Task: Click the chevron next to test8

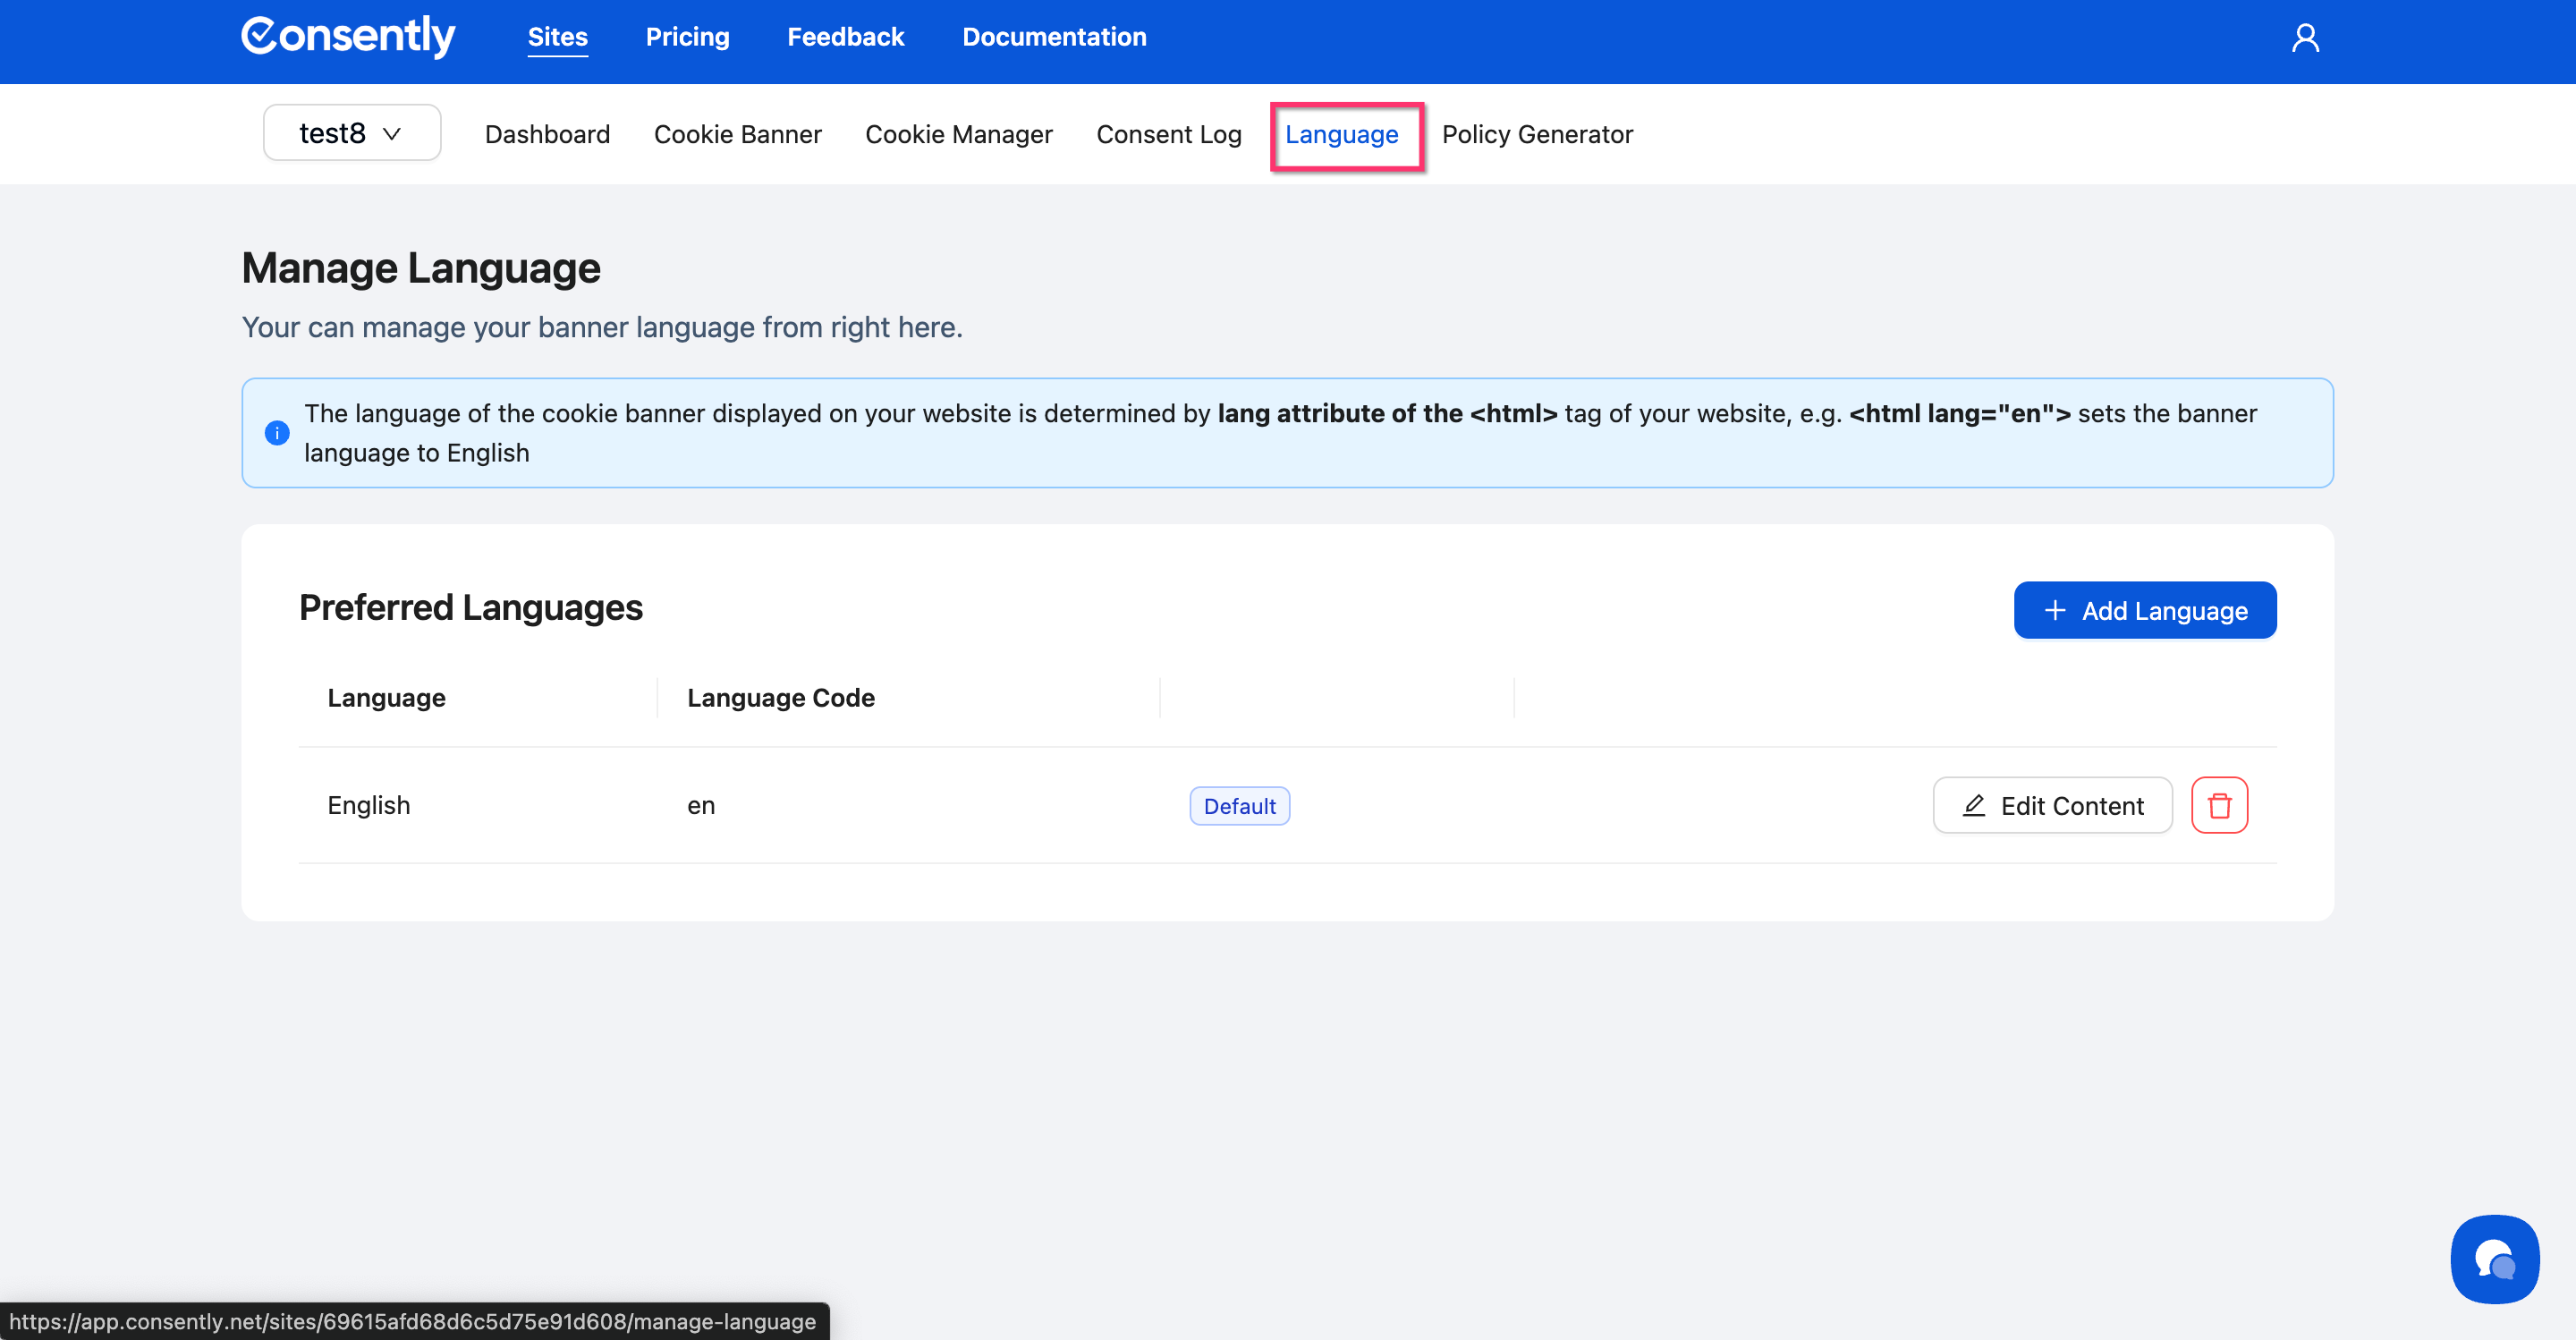Action: (392, 134)
